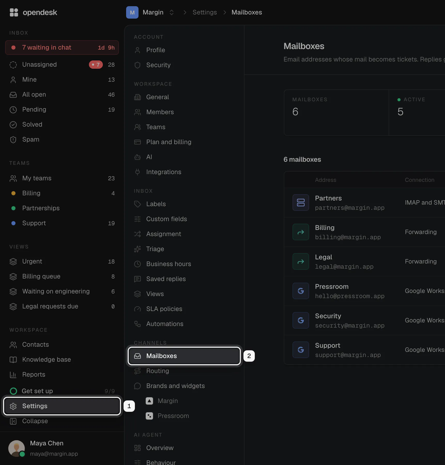445x465 pixels.
Task: Click the Pressroom mailbox Google icon
Action: (x=301, y=291)
